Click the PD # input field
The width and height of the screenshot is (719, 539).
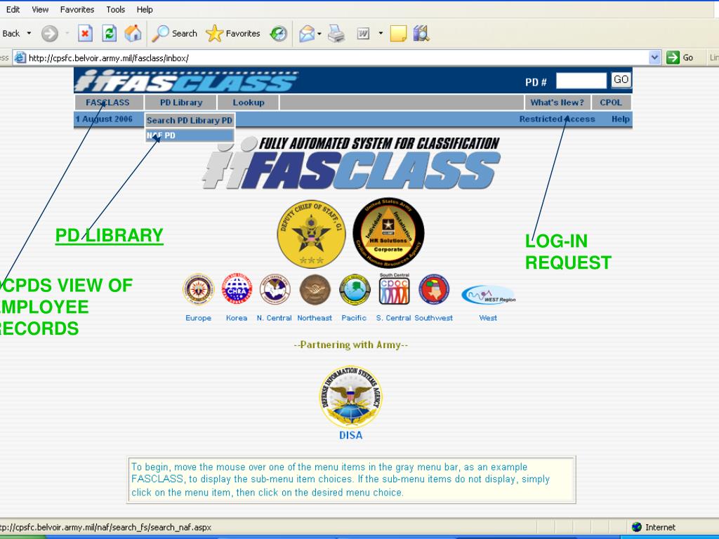581,81
